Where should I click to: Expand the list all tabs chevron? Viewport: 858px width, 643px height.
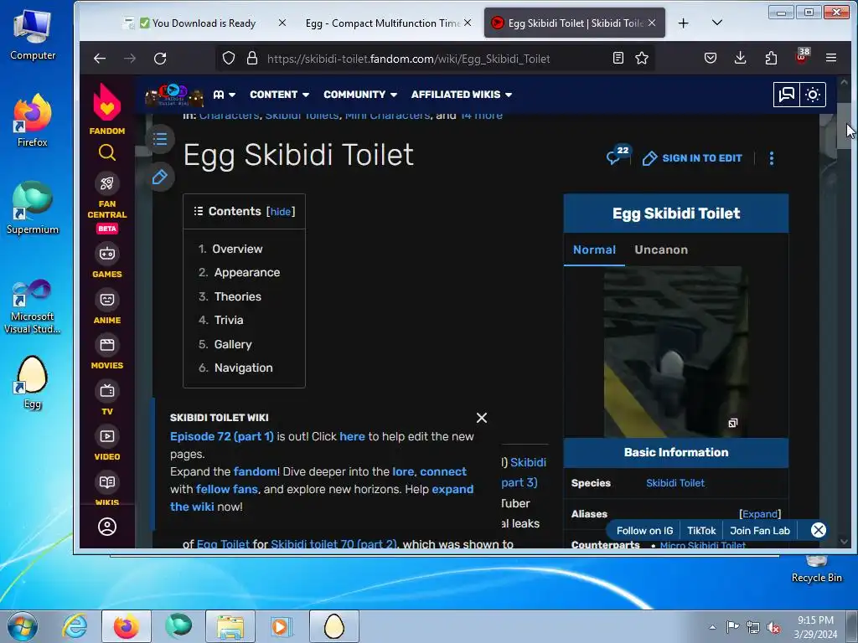pyautogui.click(x=717, y=23)
